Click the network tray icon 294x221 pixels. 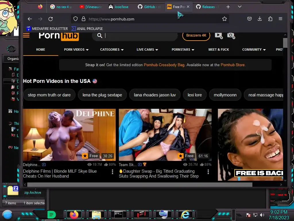click(x=255, y=215)
